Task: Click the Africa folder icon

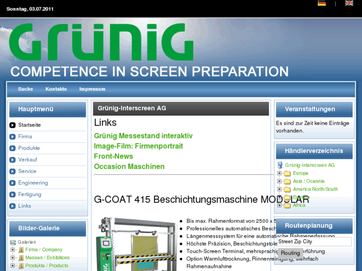Action: (x=287, y=205)
